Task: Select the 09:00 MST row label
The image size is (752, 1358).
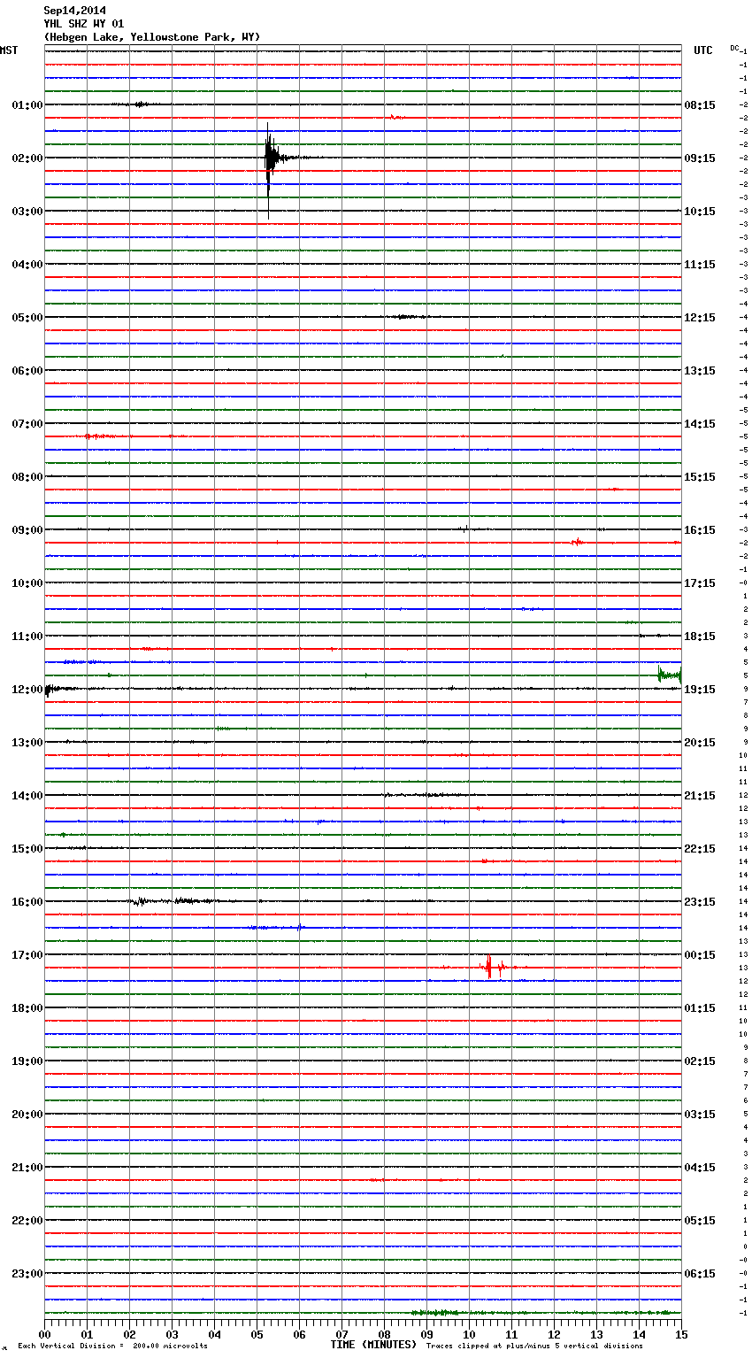Action: click(27, 530)
